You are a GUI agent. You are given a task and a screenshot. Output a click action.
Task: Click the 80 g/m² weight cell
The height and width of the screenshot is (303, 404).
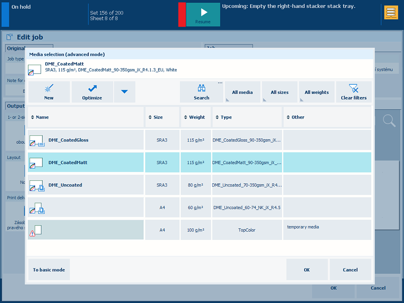[x=196, y=185]
